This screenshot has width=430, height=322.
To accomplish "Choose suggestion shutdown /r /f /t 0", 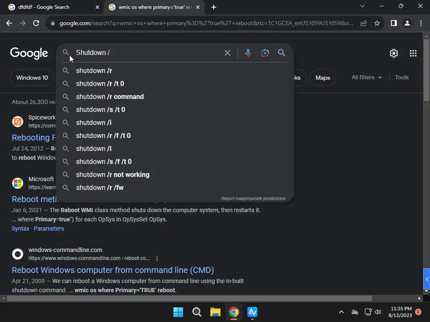I will click(x=175, y=135).
